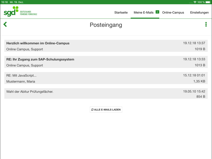Click sender Online Campus, Support under Herzlich willkommen
212x159 pixels.
click(25, 49)
